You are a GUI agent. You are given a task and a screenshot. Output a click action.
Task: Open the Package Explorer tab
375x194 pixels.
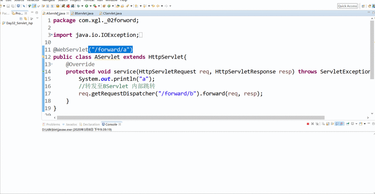pos(5,13)
